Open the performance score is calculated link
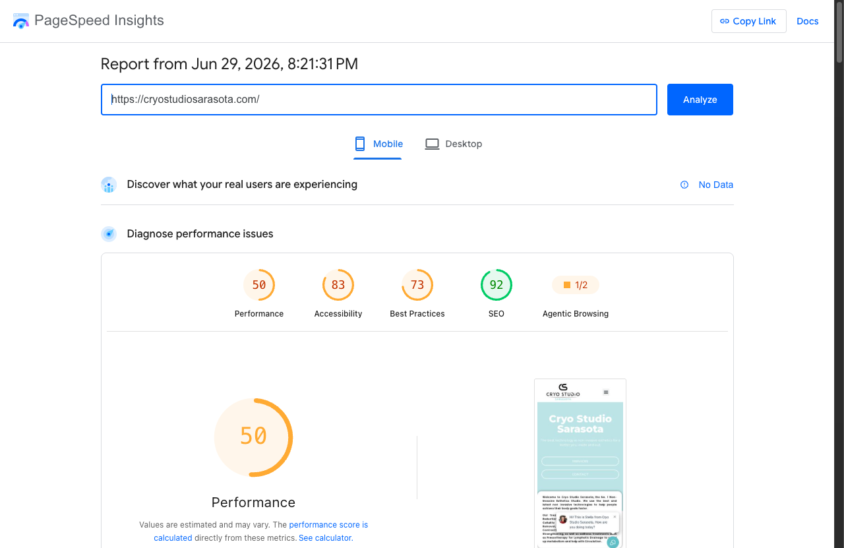844x548 pixels. (x=261, y=531)
